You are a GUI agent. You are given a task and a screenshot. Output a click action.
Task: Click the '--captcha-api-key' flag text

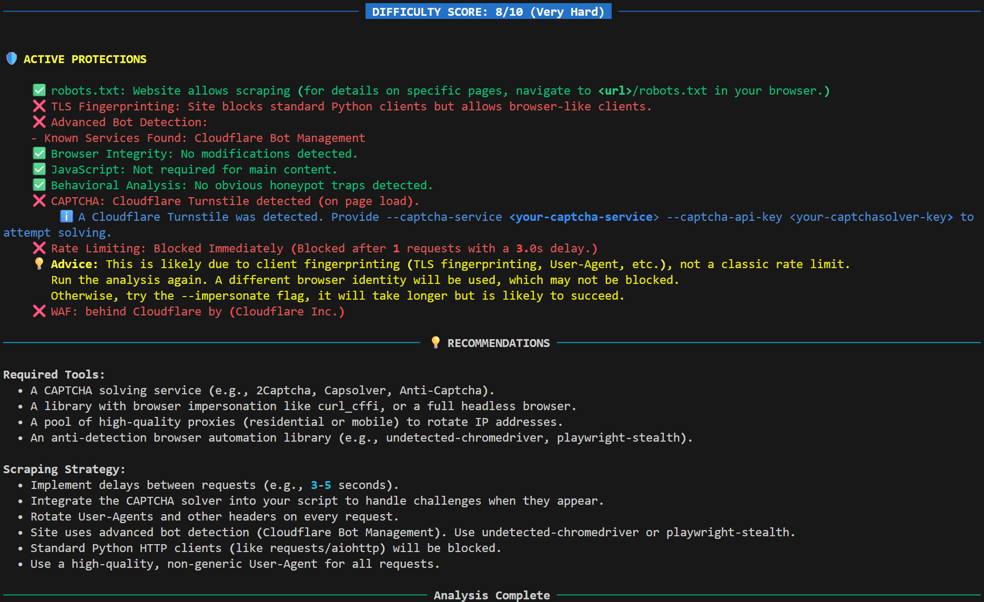coord(724,217)
